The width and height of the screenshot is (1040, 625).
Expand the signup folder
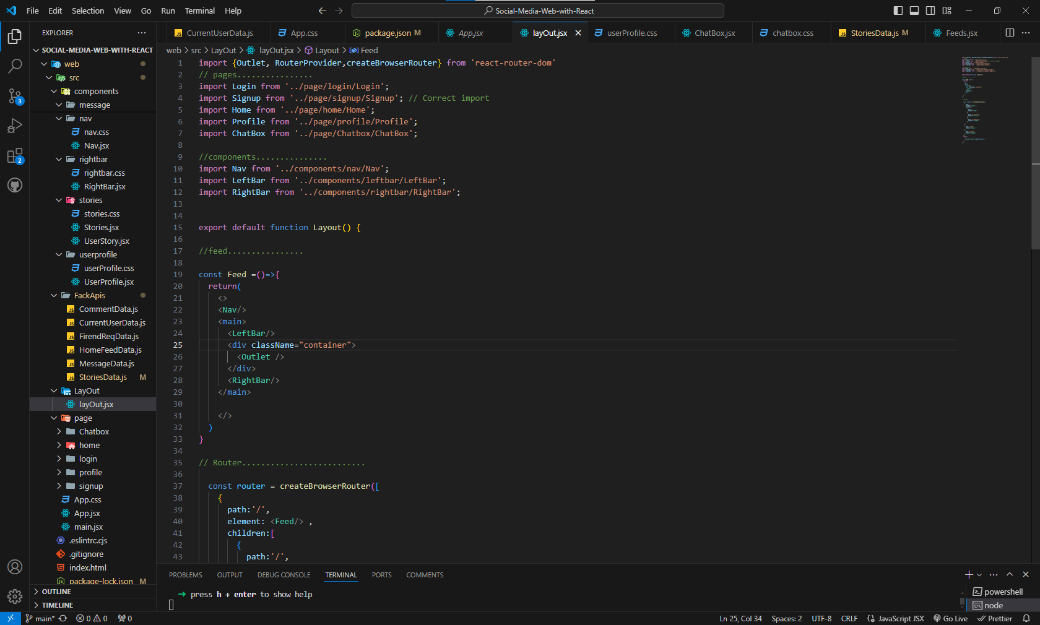pyautogui.click(x=59, y=486)
